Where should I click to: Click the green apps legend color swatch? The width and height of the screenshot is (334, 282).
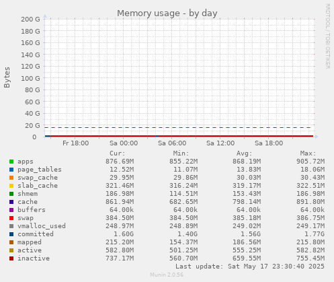(x=11, y=162)
